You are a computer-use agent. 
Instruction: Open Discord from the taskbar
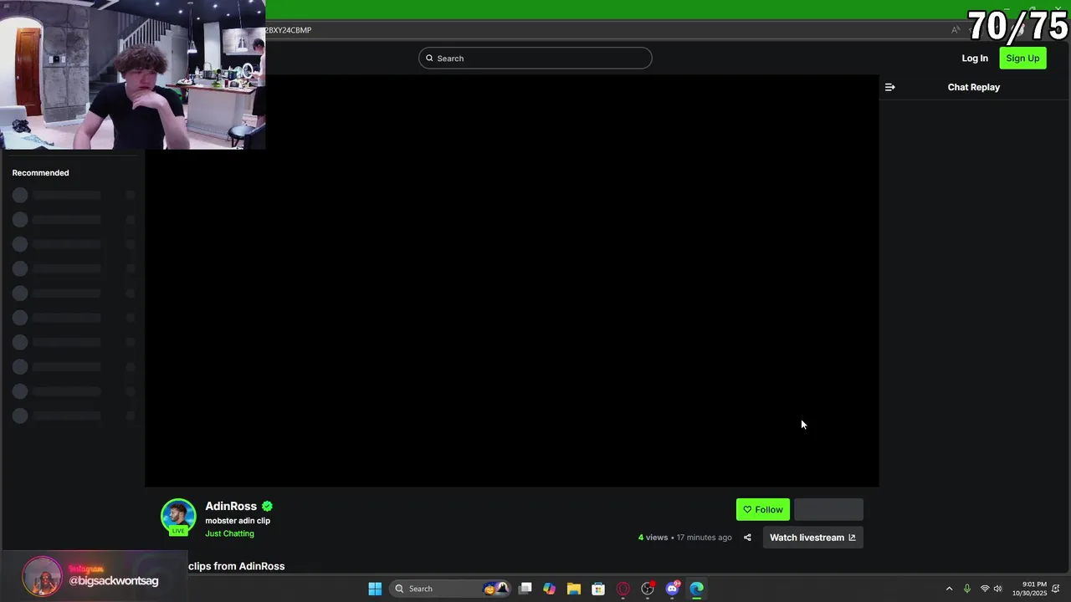pyautogui.click(x=672, y=589)
